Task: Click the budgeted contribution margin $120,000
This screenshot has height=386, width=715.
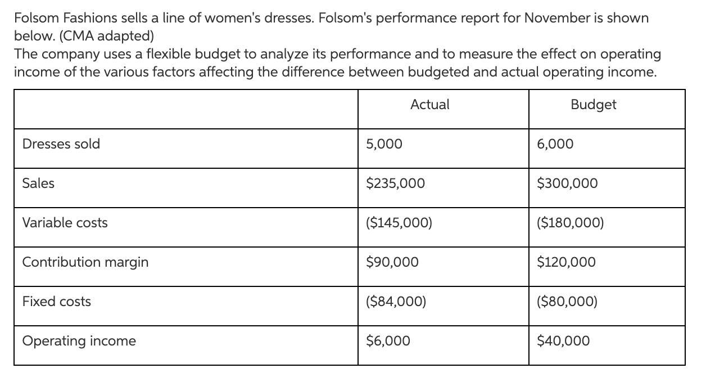Action: coord(566,262)
